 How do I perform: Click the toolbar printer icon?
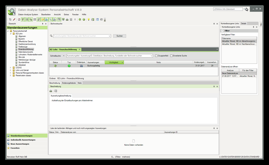(x=67, y=20)
